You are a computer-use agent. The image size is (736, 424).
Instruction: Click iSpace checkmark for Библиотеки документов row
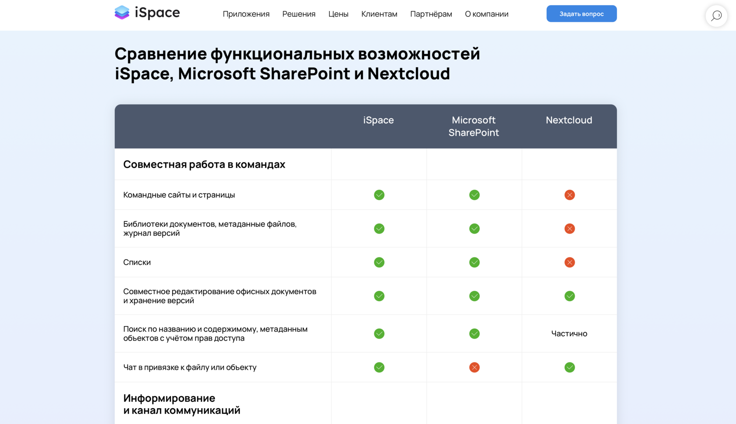(379, 228)
